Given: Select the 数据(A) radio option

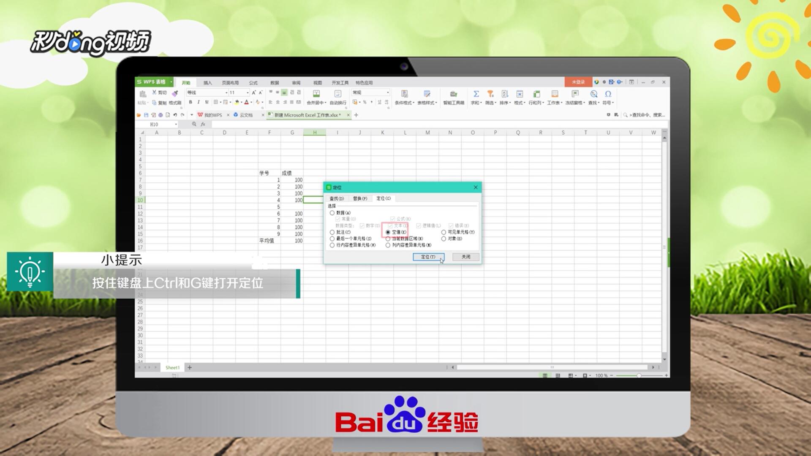Looking at the screenshot, I should tap(332, 213).
